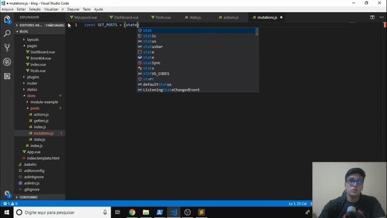The width and height of the screenshot is (387, 218).
Task: Switch to the MyLayout.vue tab
Action: [85, 18]
